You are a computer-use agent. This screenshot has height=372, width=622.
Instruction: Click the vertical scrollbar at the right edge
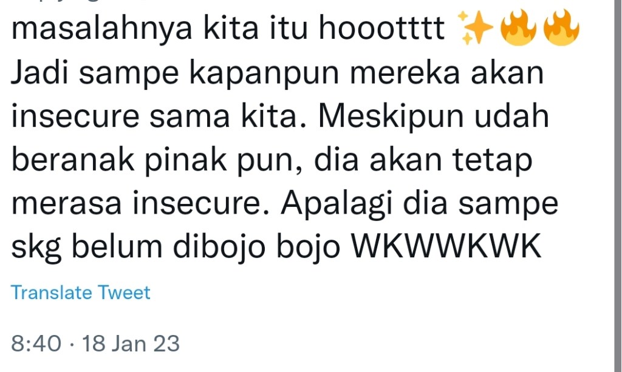[618, 186]
